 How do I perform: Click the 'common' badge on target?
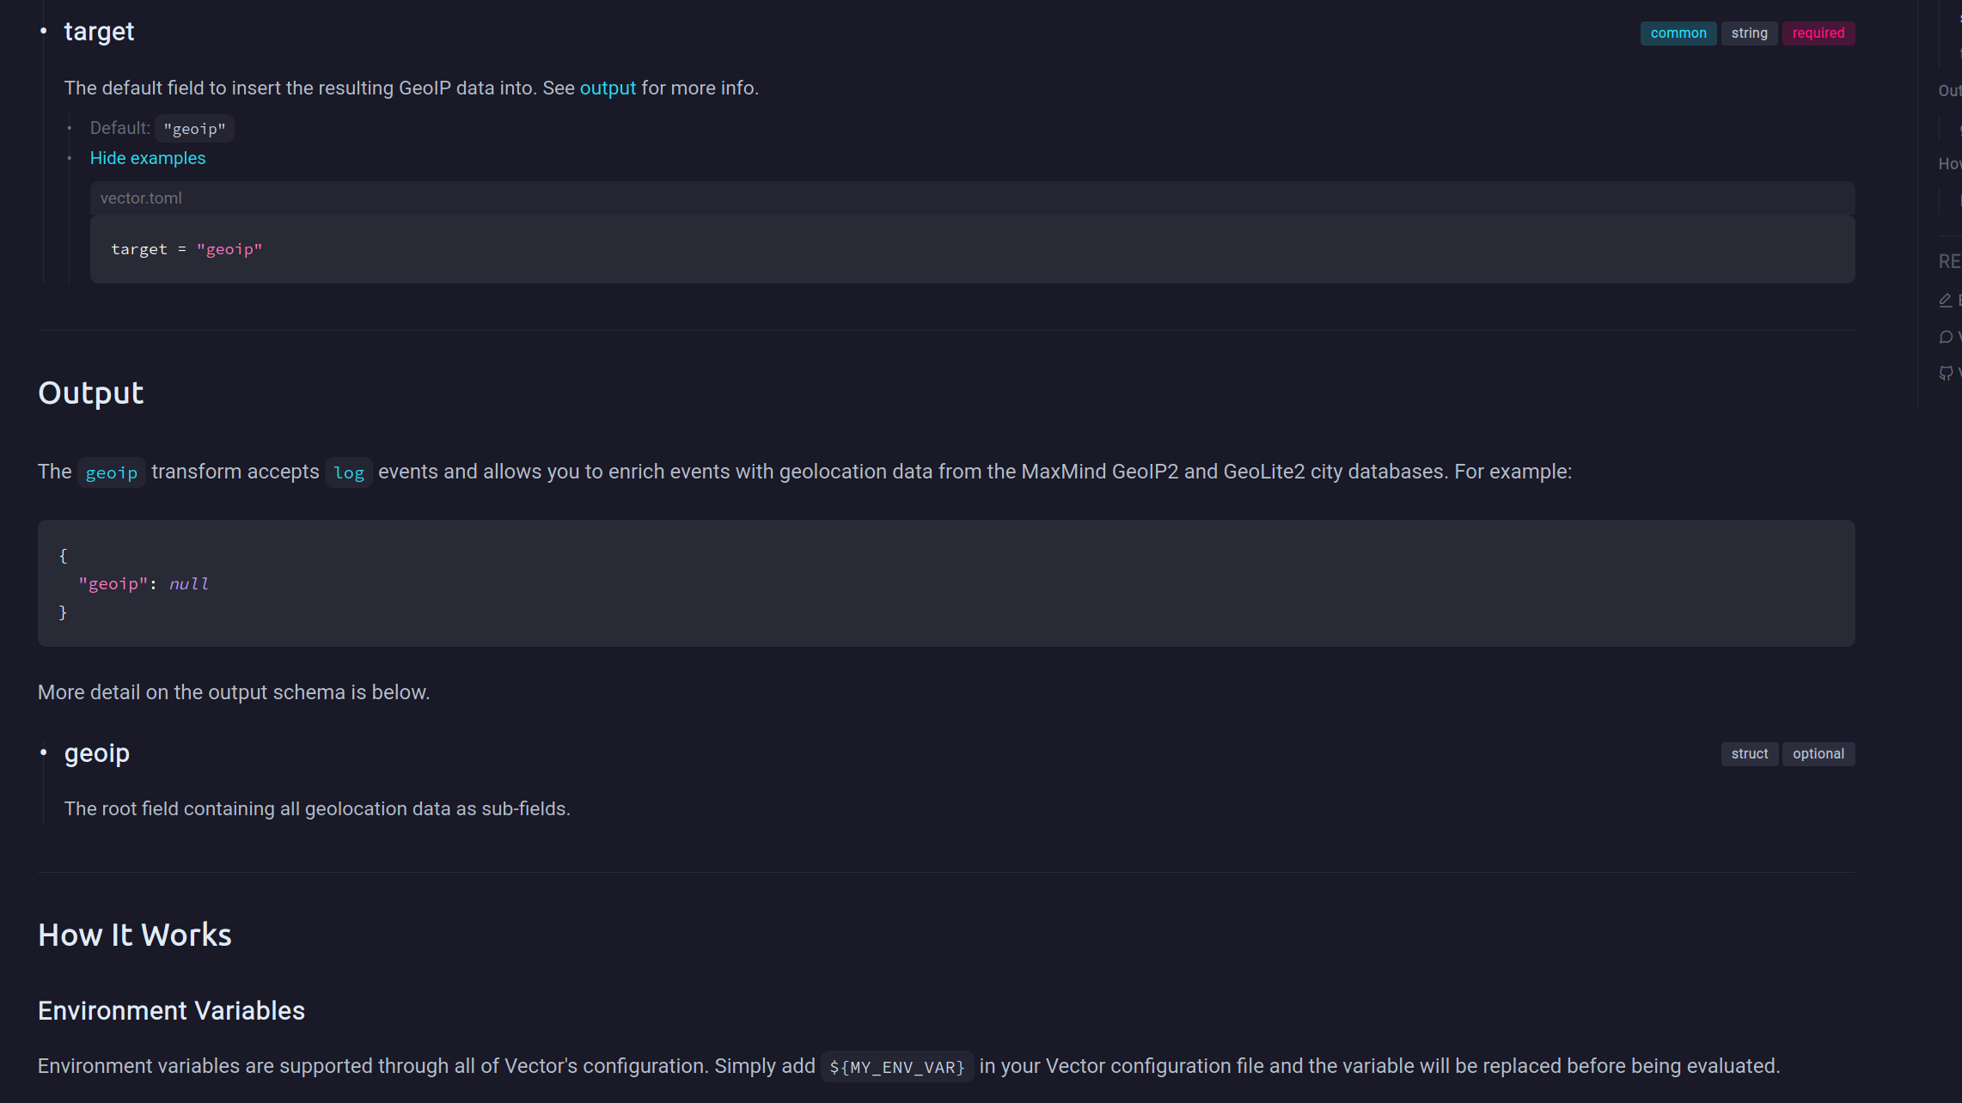(1678, 34)
